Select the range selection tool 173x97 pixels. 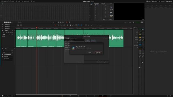click(59, 25)
